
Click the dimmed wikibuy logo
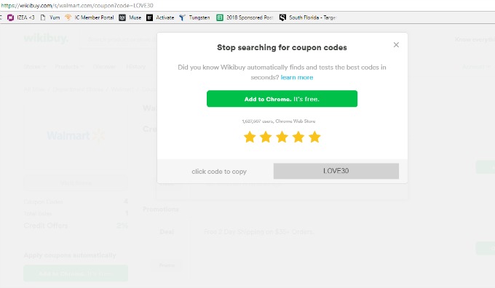pos(46,39)
